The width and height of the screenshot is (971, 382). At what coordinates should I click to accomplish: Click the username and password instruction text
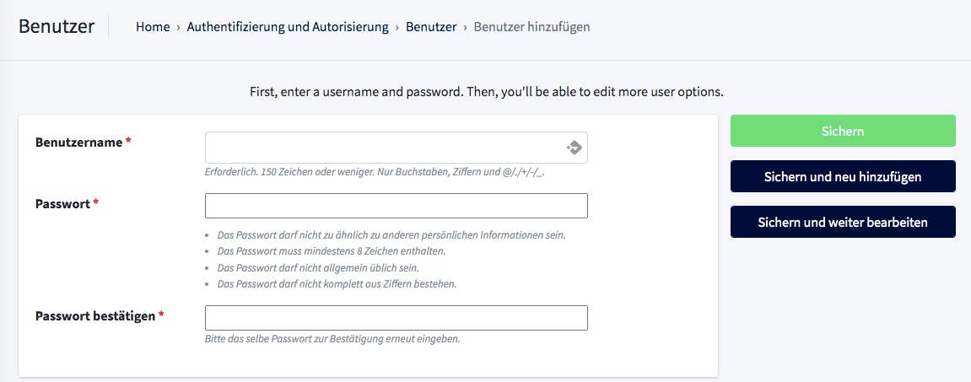point(487,92)
